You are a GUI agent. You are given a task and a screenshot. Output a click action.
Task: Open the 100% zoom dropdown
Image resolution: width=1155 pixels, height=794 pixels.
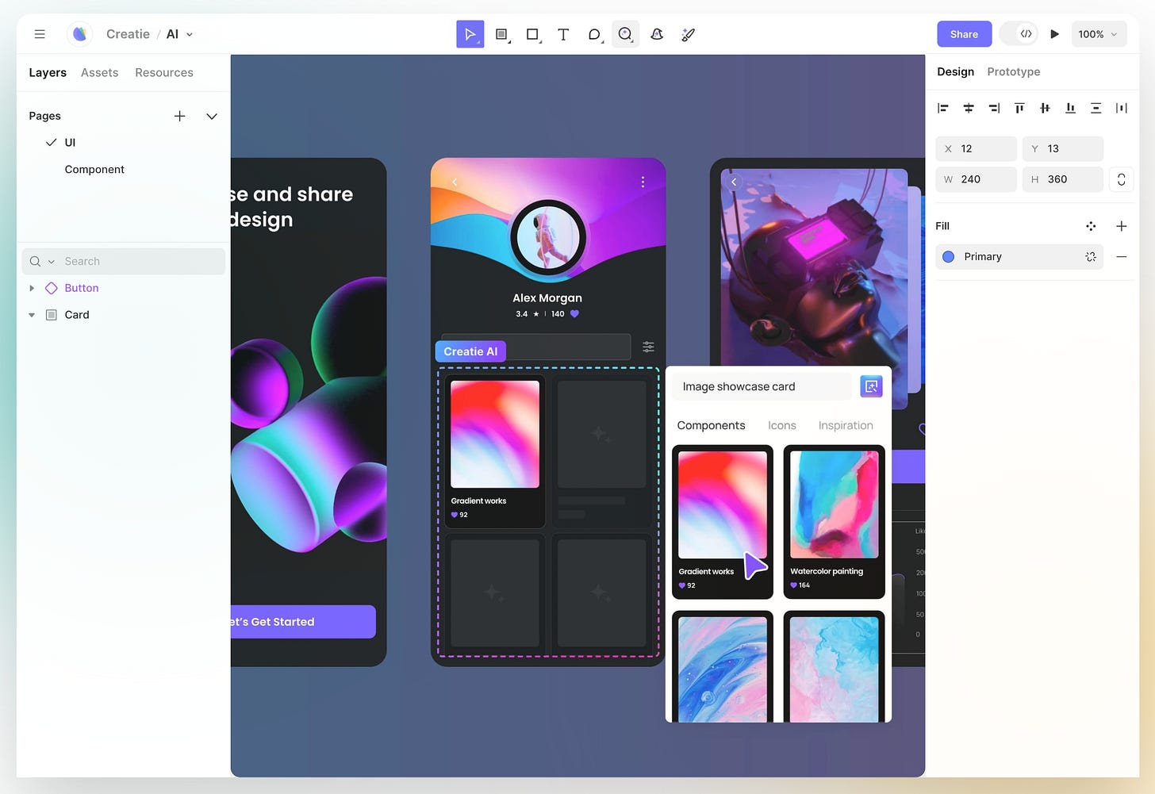click(1099, 34)
